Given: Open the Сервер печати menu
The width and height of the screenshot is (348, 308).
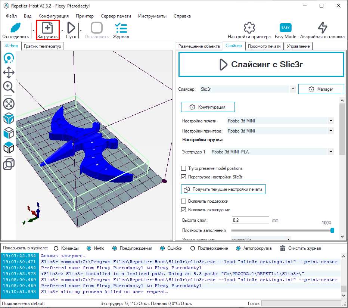Looking at the screenshot, I should point(116,16).
